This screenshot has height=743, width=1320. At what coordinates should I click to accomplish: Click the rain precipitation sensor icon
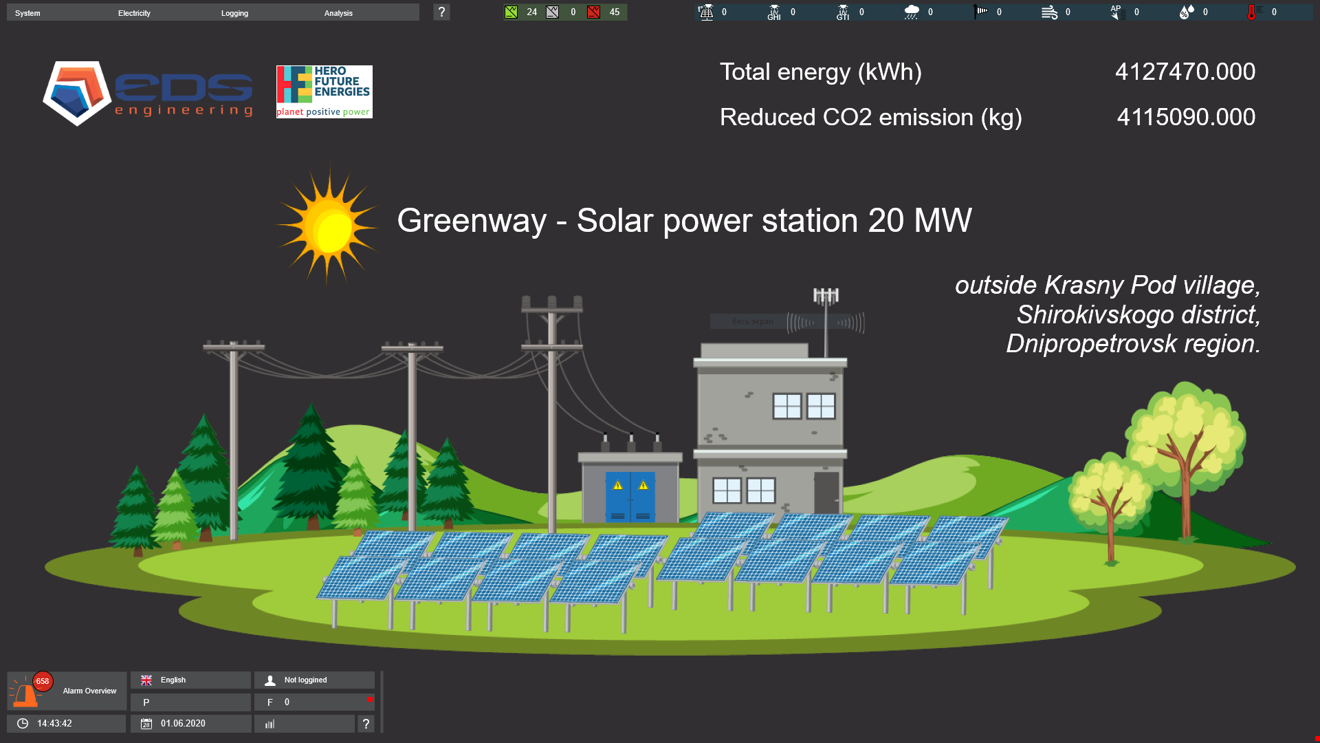click(x=911, y=12)
